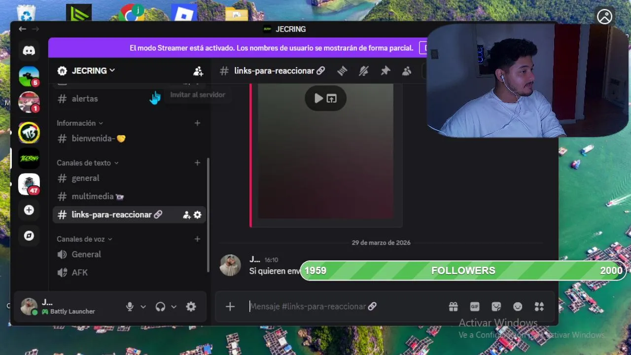Select the JECRING server icon in sidebar
The image size is (631, 355).
click(x=29, y=158)
